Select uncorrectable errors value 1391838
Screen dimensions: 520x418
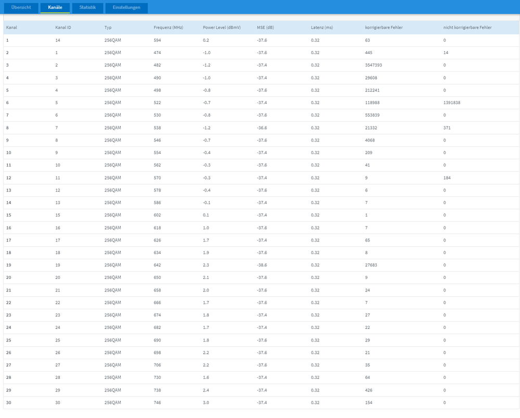[452, 103]
